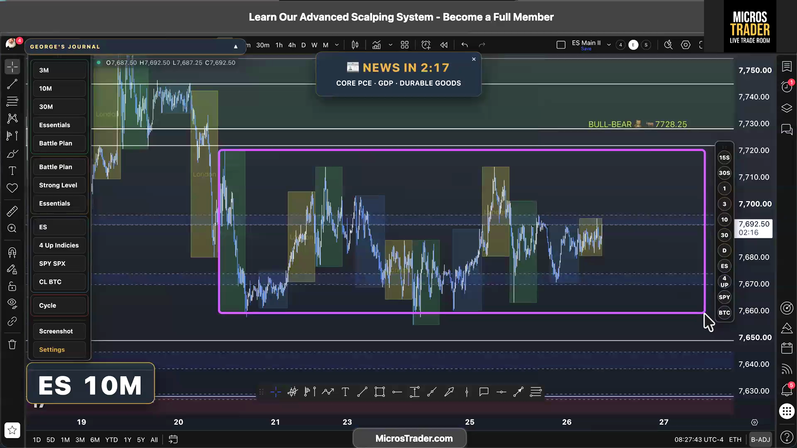Image resolution: width=797 pixels, height=448 pixels.
Task: Select the trend line tool in left toolbar
Action: (x=12, y=84)
